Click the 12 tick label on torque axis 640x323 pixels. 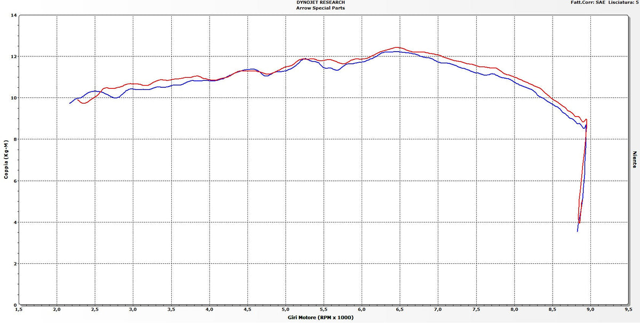point(13,56)
